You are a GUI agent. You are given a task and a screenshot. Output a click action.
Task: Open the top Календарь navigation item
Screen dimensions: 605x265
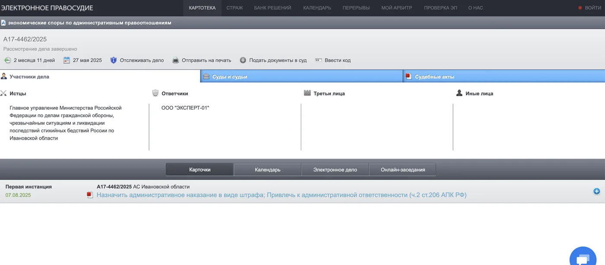coord(317,8)
